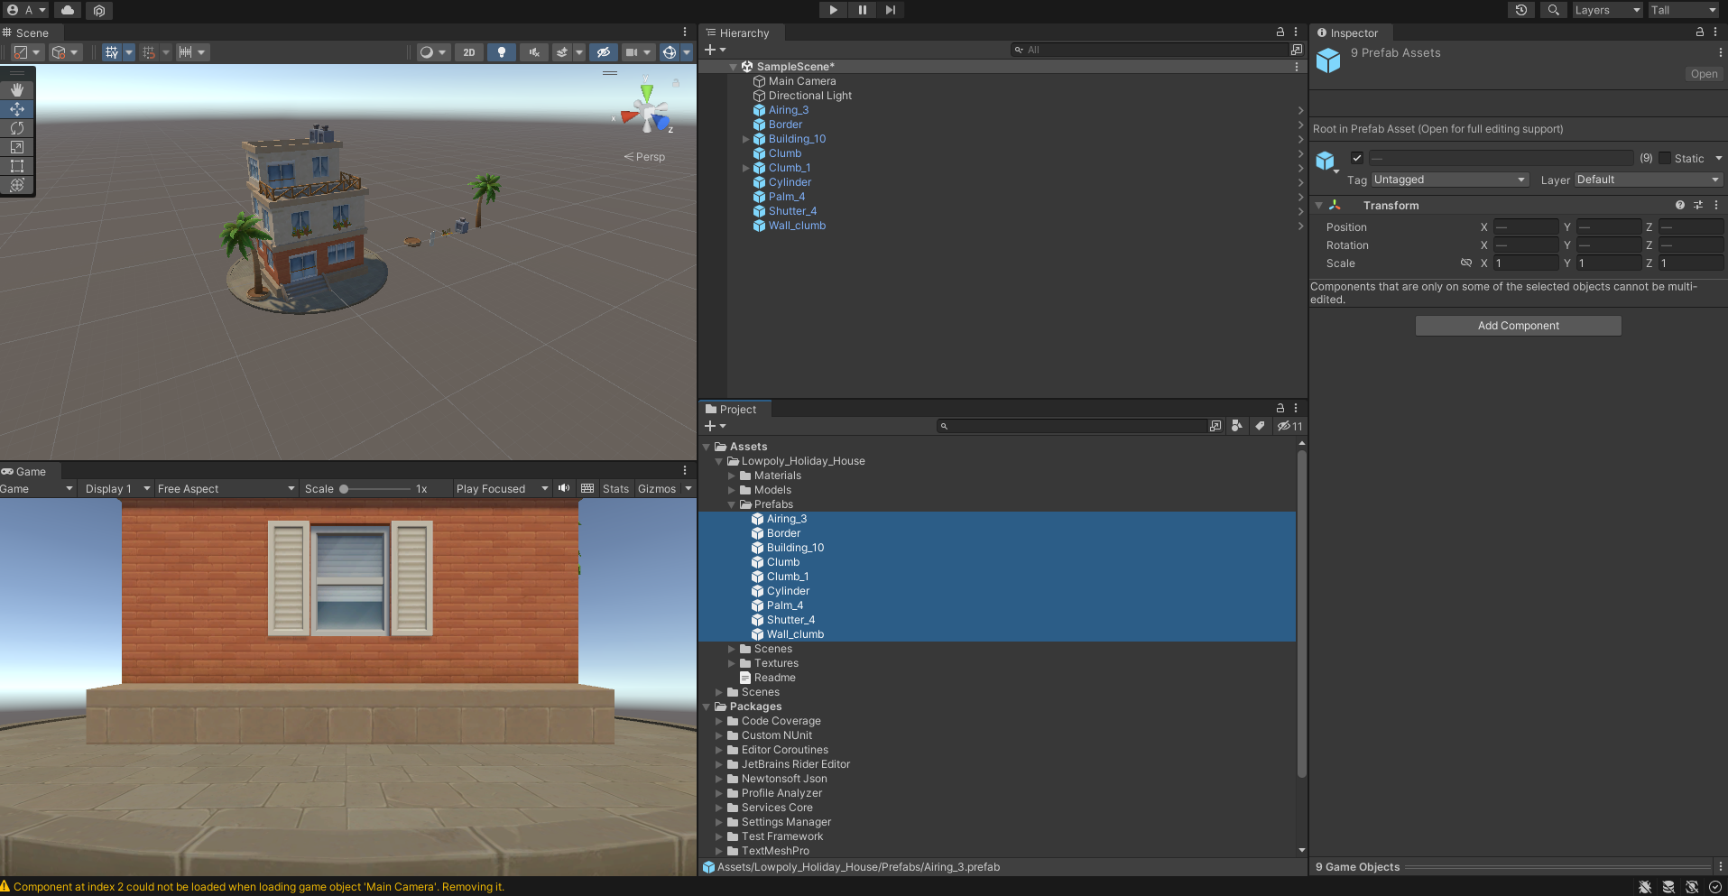Open the Project panel add (+) menu
Viewport: 1728px width, 896px height.
click(x=715, y=426)
